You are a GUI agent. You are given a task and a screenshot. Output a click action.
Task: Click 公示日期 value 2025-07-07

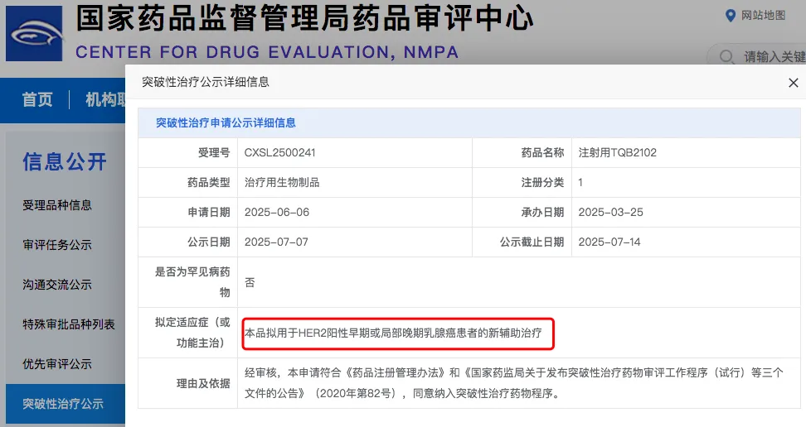276,242
